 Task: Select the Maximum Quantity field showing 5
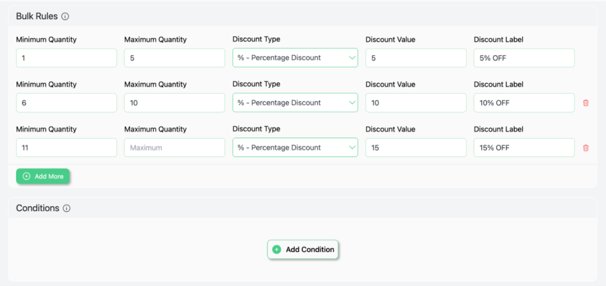tap(174, 58)
